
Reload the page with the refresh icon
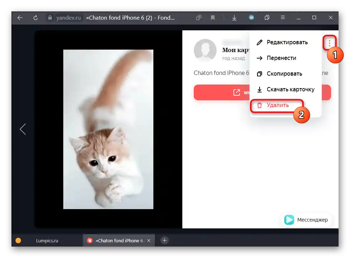tap(35, 17)
